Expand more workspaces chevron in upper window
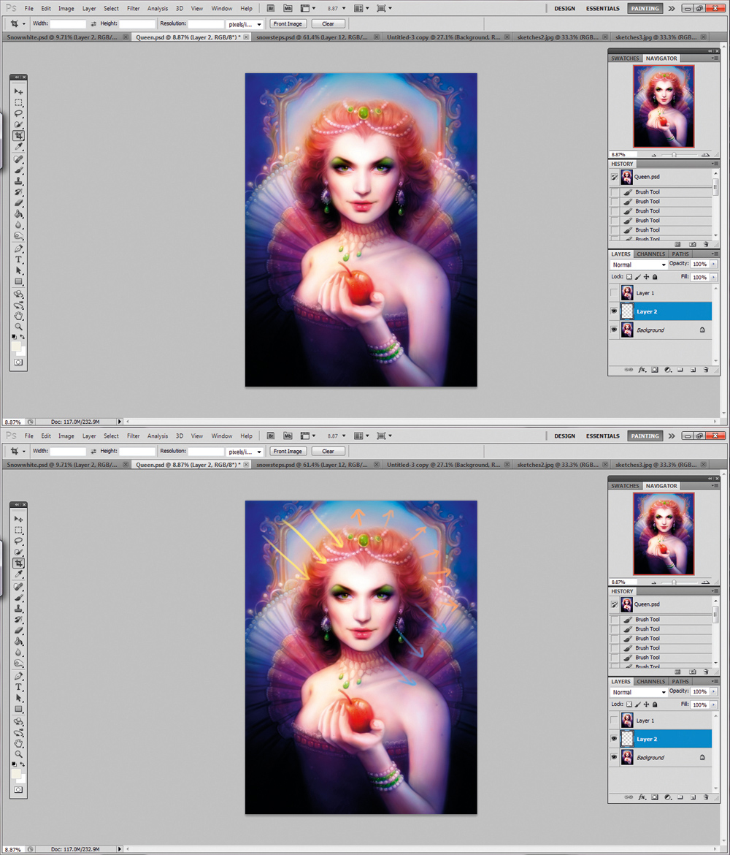Screen dimensions: 730x855 point(671,8)
